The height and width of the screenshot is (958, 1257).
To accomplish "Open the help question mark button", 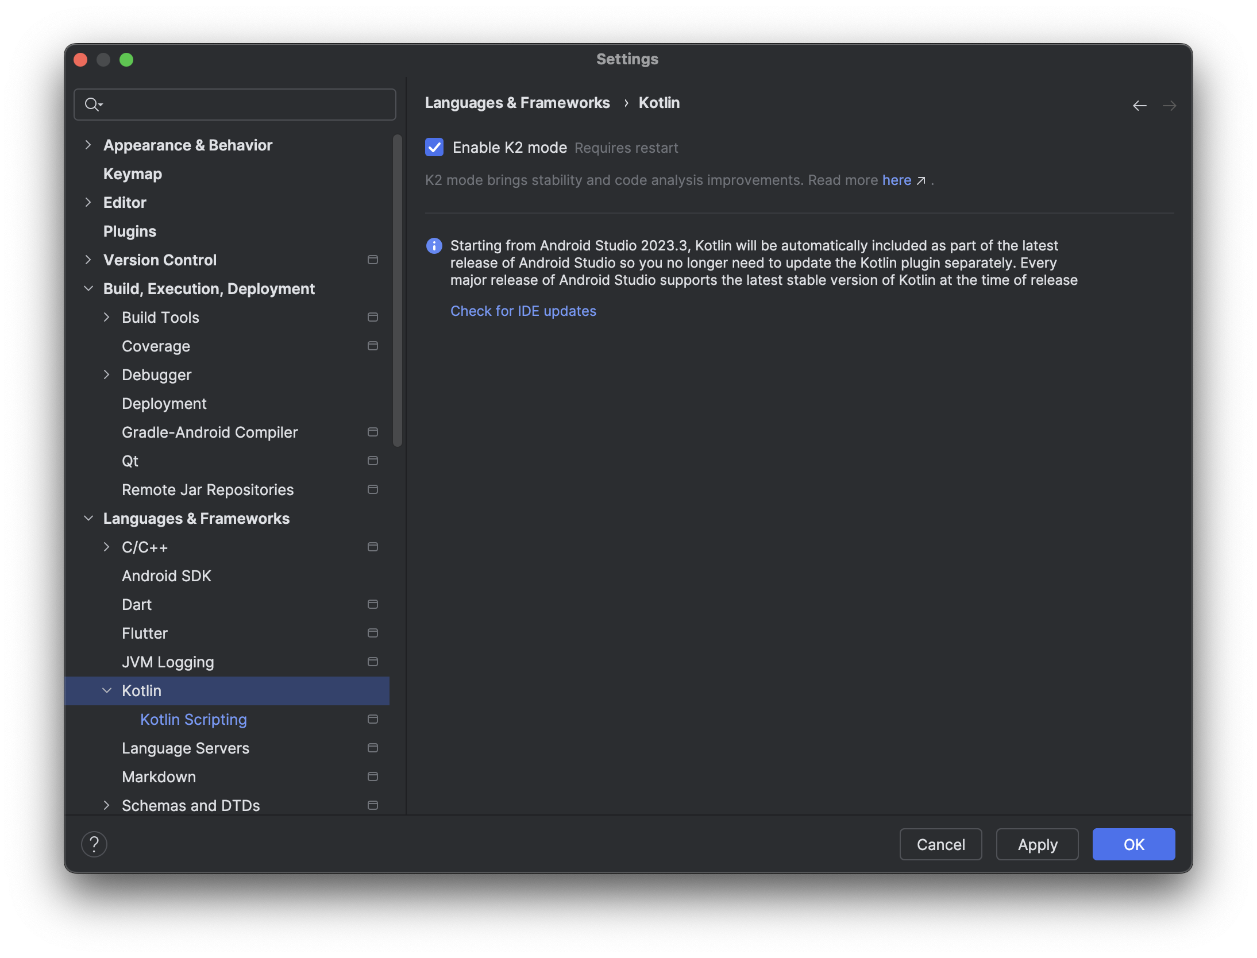I will (x=94, y=844).
